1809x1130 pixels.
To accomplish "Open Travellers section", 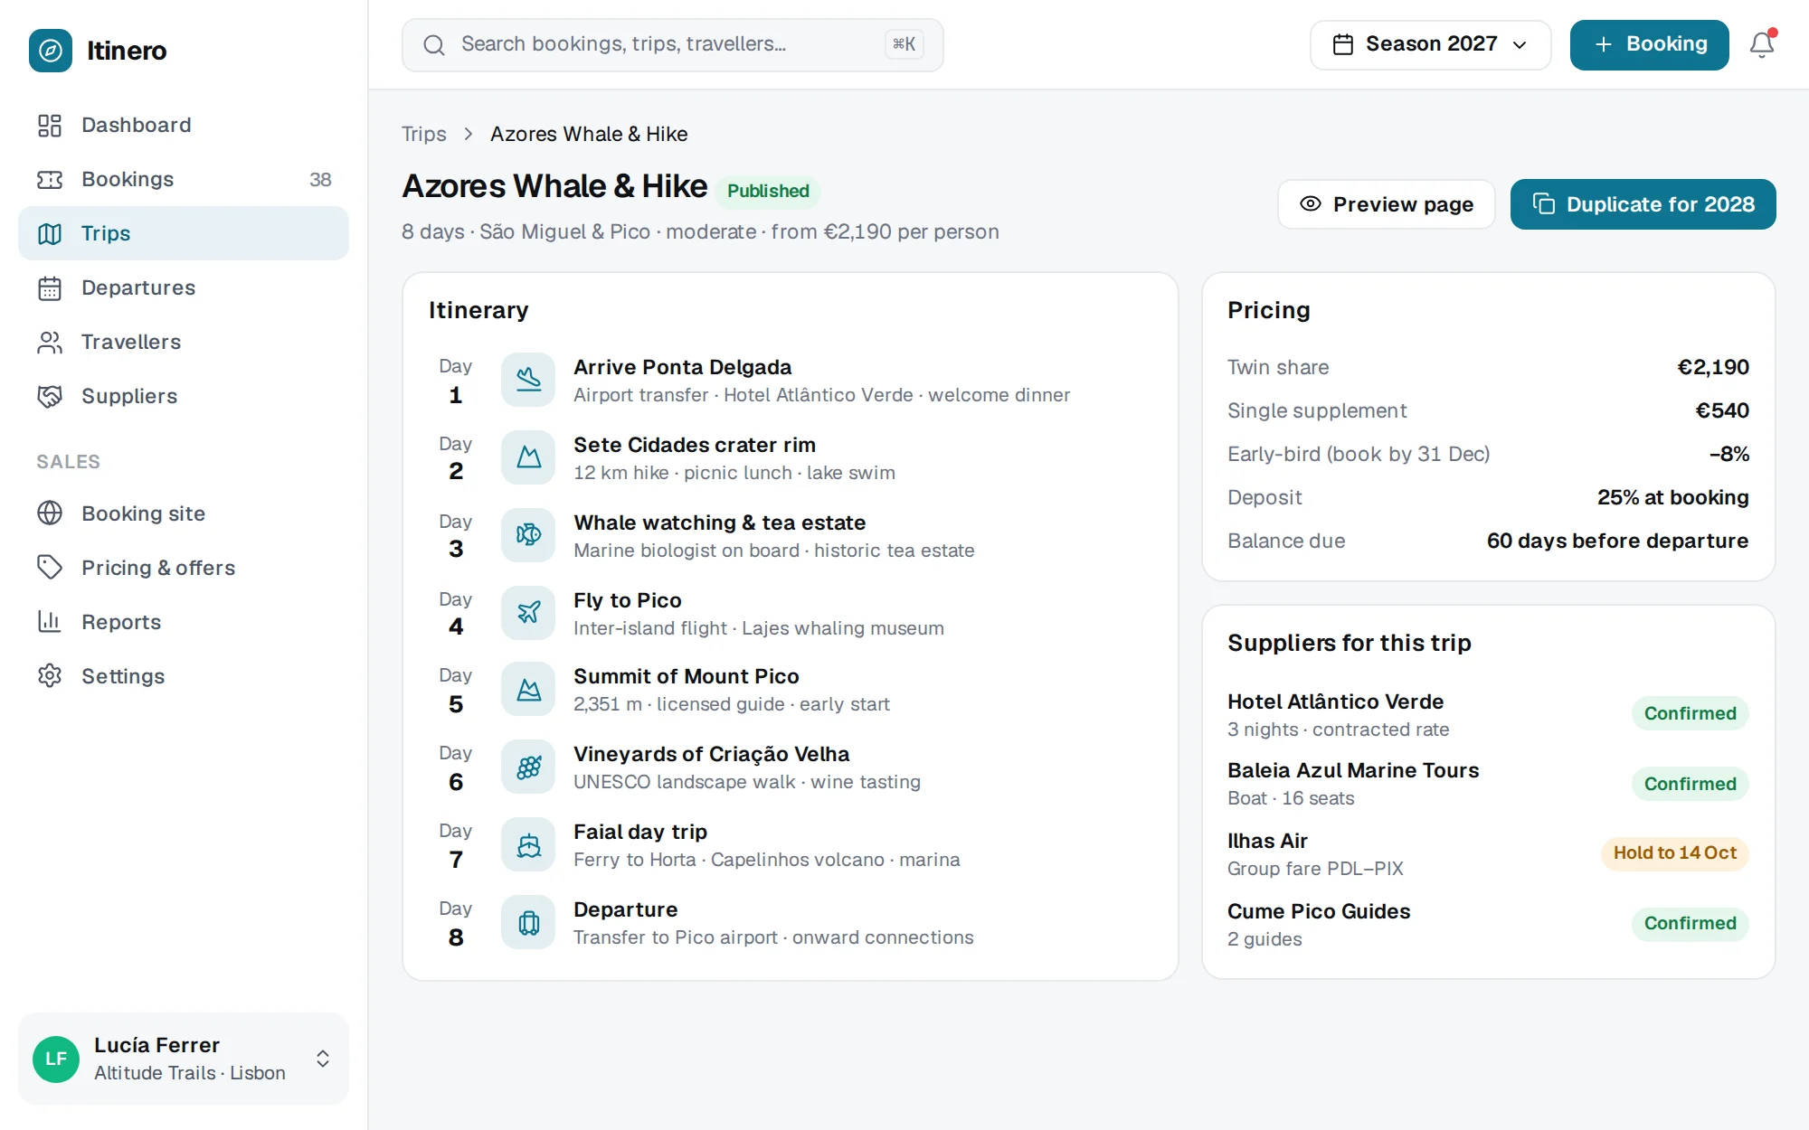I will [x=184, y=342].
